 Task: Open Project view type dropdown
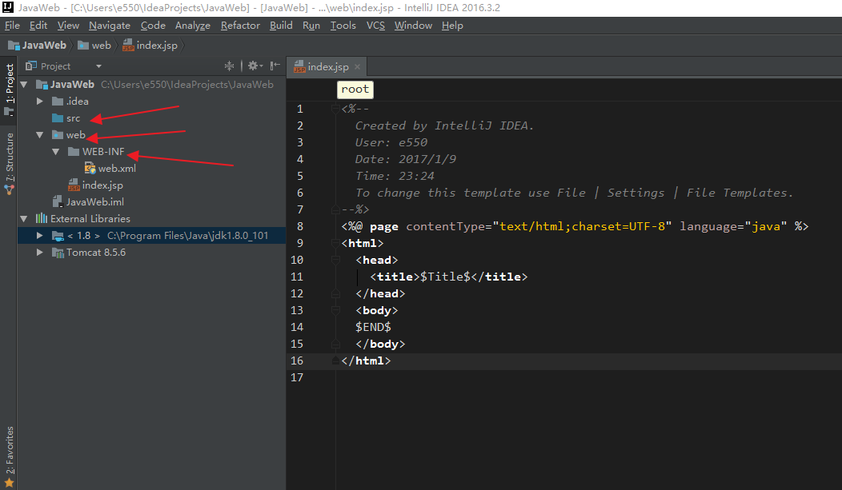[98, 66]
